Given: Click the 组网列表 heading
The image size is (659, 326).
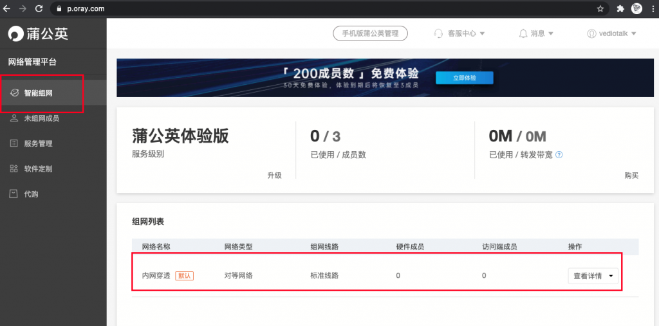Looking at the screenshot, I should pos(148,222).
